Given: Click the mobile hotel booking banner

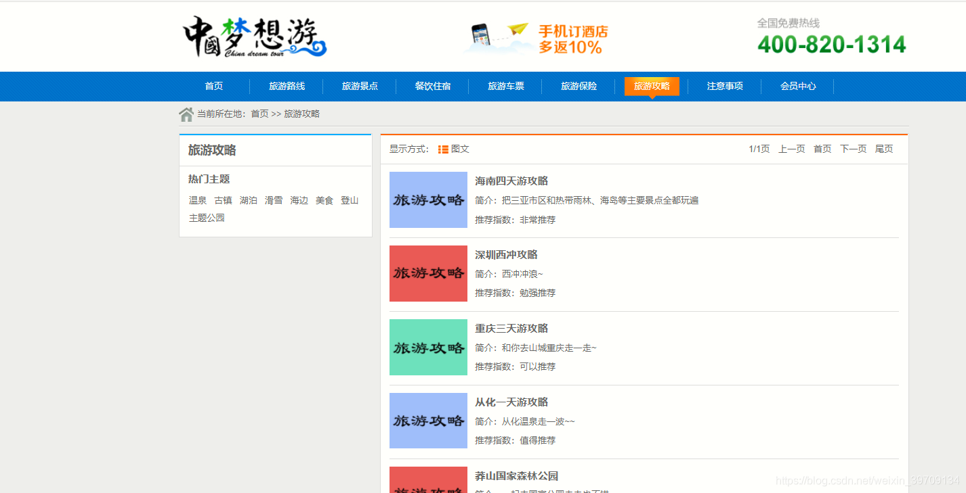Looking at the screenshot, I should coord(537,39).
